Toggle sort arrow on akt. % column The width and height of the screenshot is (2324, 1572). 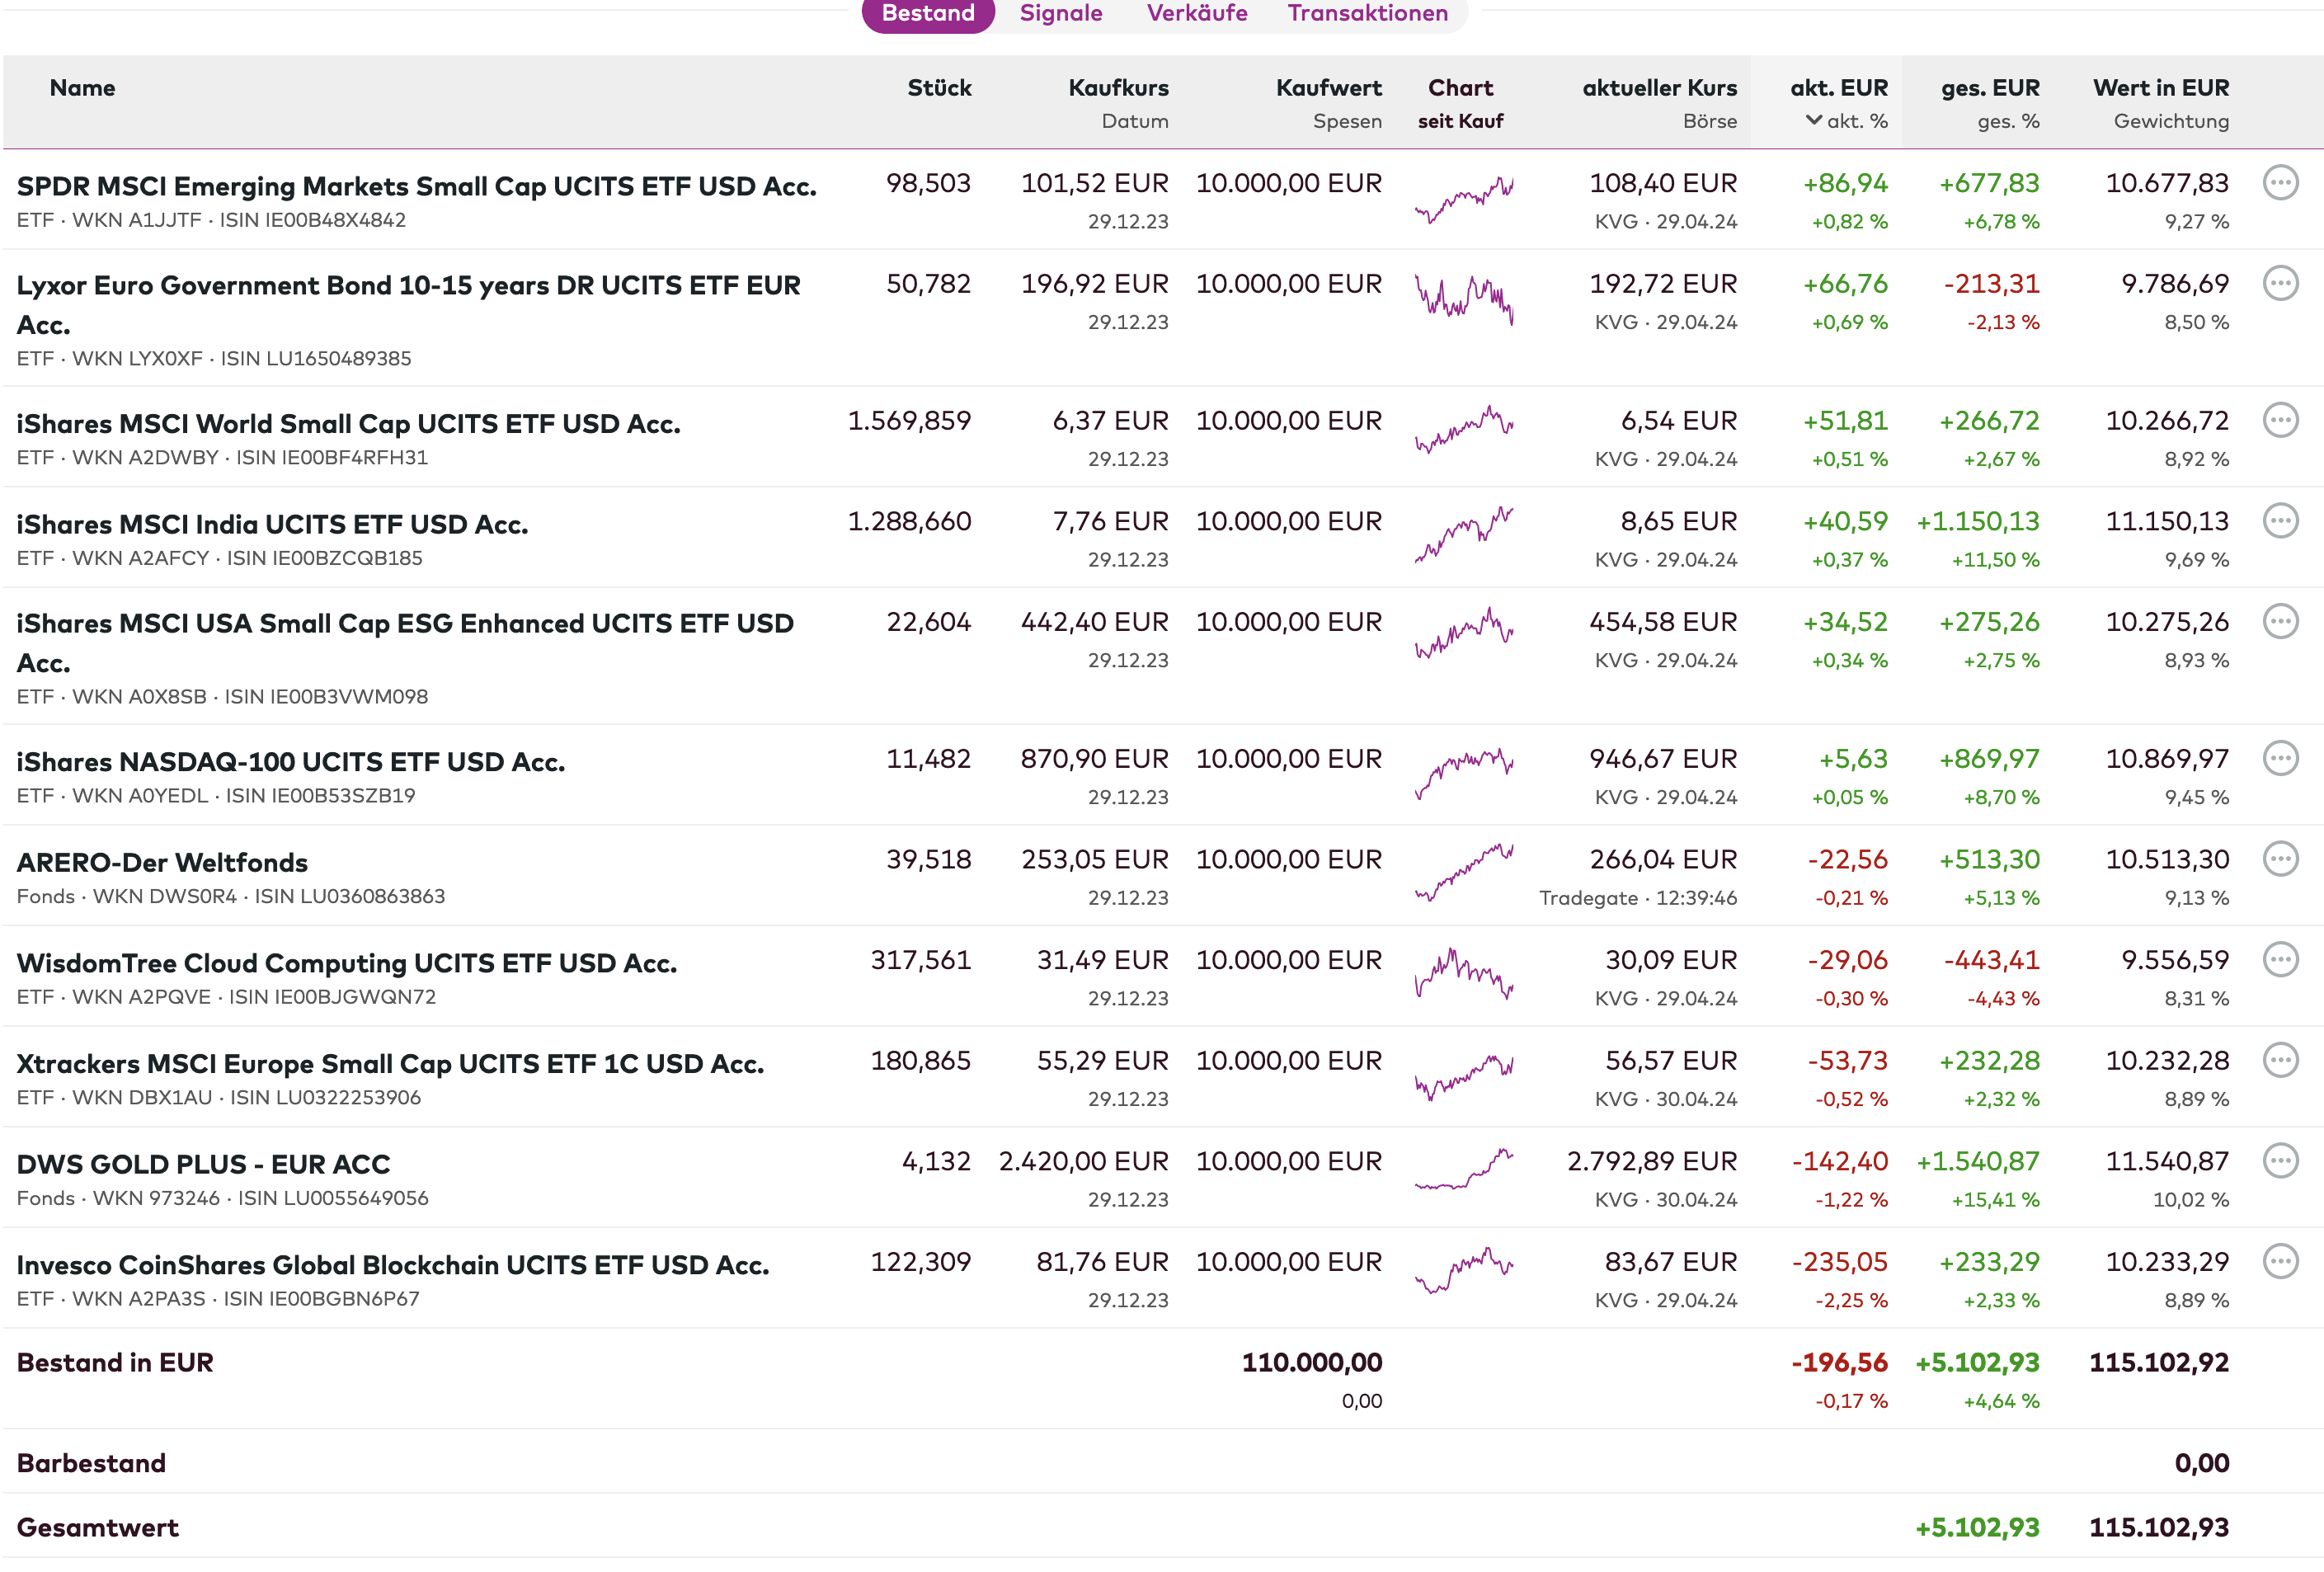point(1813,120)
